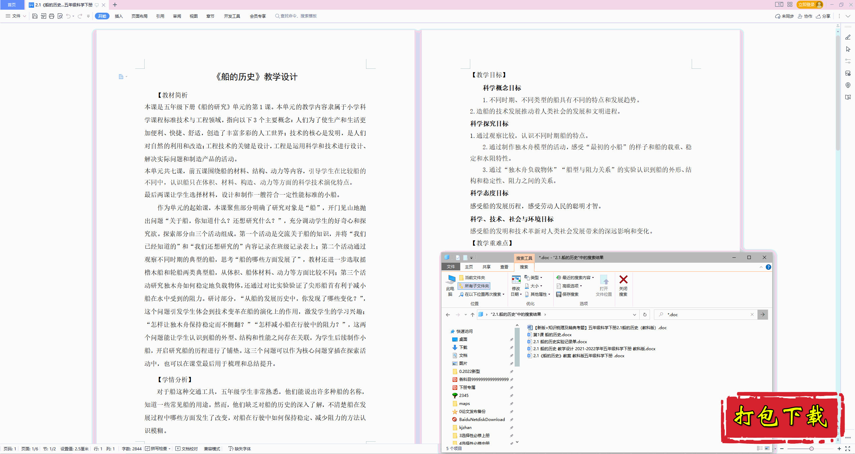This screenshot has height=454, width=855.
Task: Open 类型 filter dropdown in Explorer
Action: [x=533, y=278]
